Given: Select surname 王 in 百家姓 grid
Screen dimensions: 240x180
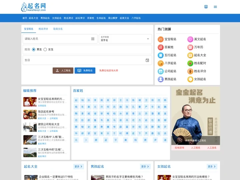Looking at the screenshot, I should coord(121,100).
